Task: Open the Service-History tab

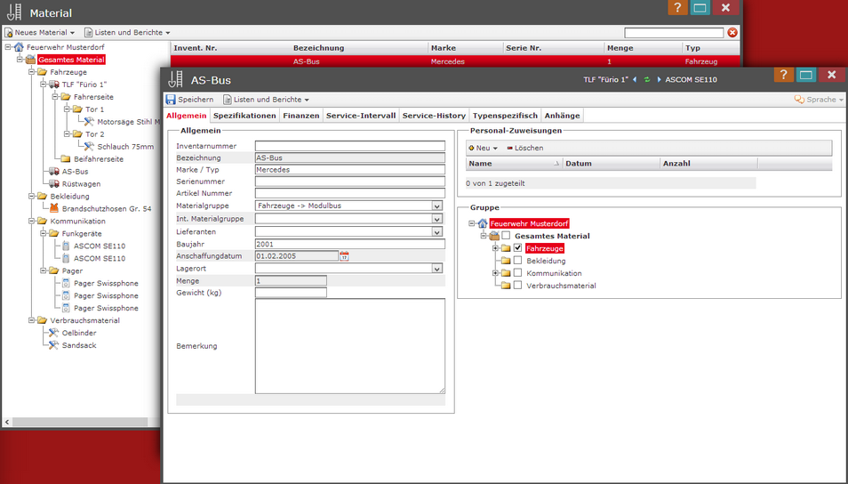Action: (x=434, y=116)
